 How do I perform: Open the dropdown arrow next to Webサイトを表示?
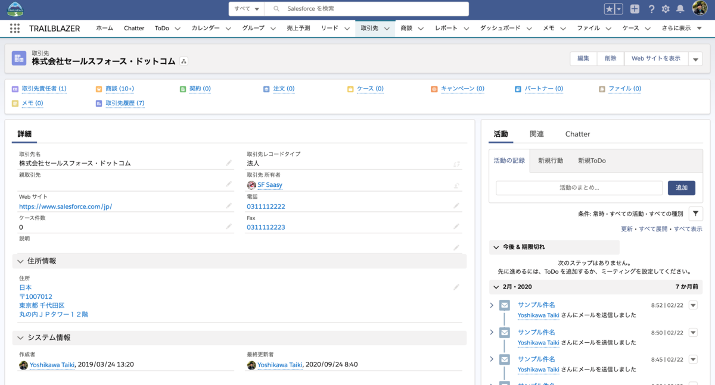695,58
